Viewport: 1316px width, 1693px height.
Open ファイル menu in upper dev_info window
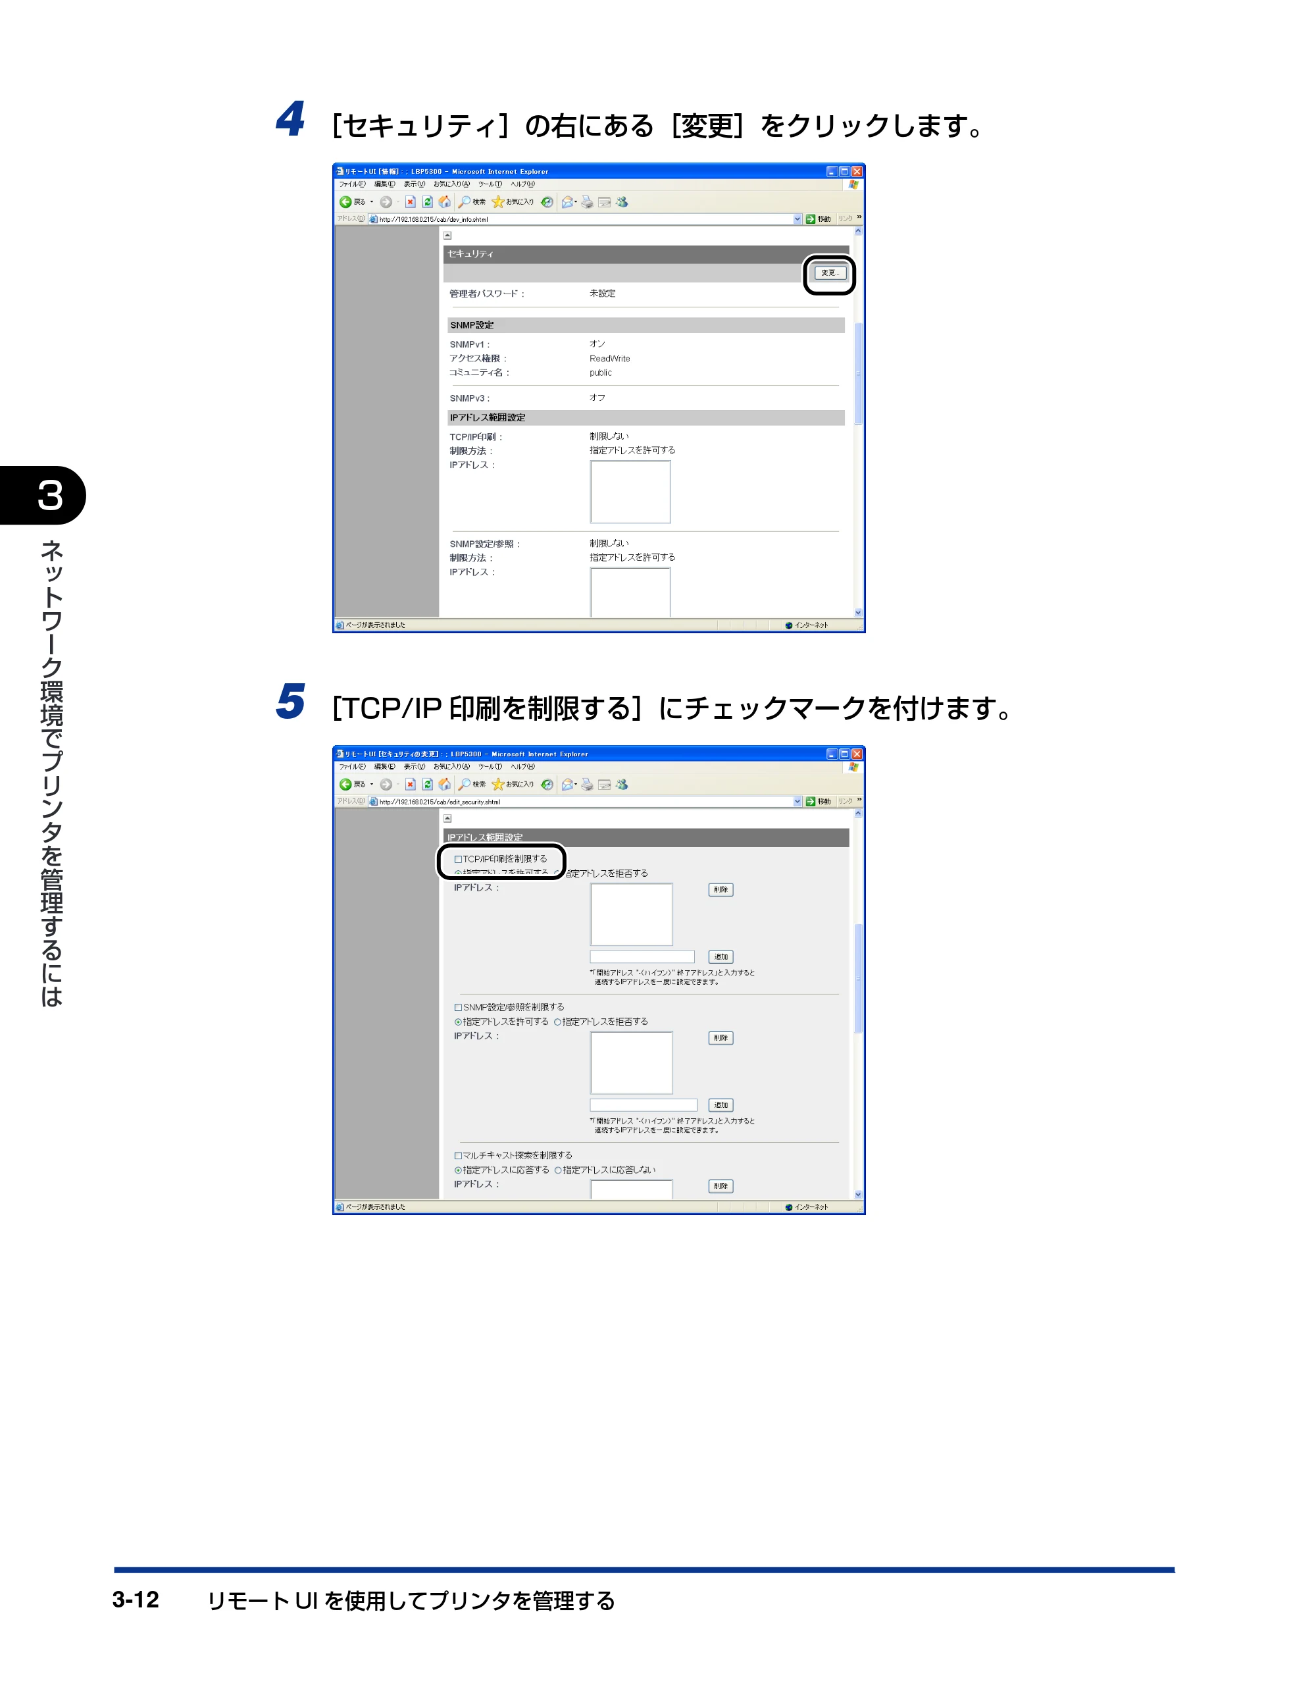click(x=352, y=184)
